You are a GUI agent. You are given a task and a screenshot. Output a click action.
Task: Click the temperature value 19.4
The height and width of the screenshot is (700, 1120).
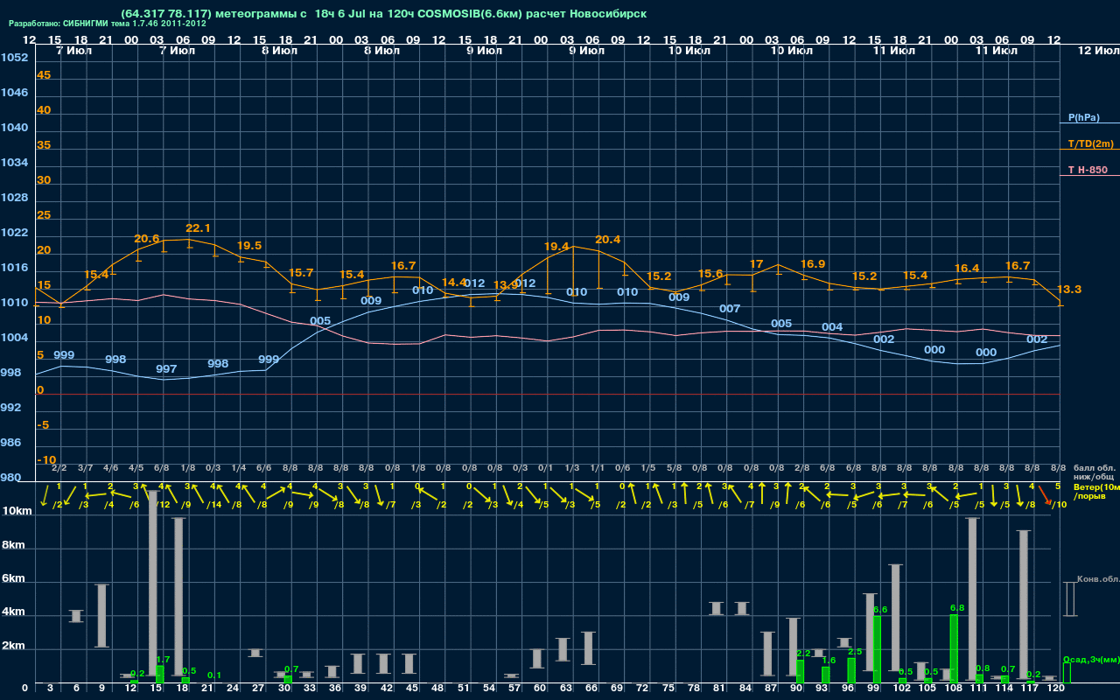coord(556,247)
